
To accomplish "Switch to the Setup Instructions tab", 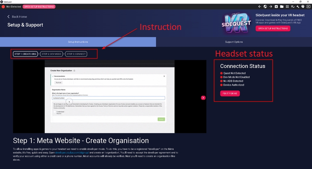I will pos(78,42).
